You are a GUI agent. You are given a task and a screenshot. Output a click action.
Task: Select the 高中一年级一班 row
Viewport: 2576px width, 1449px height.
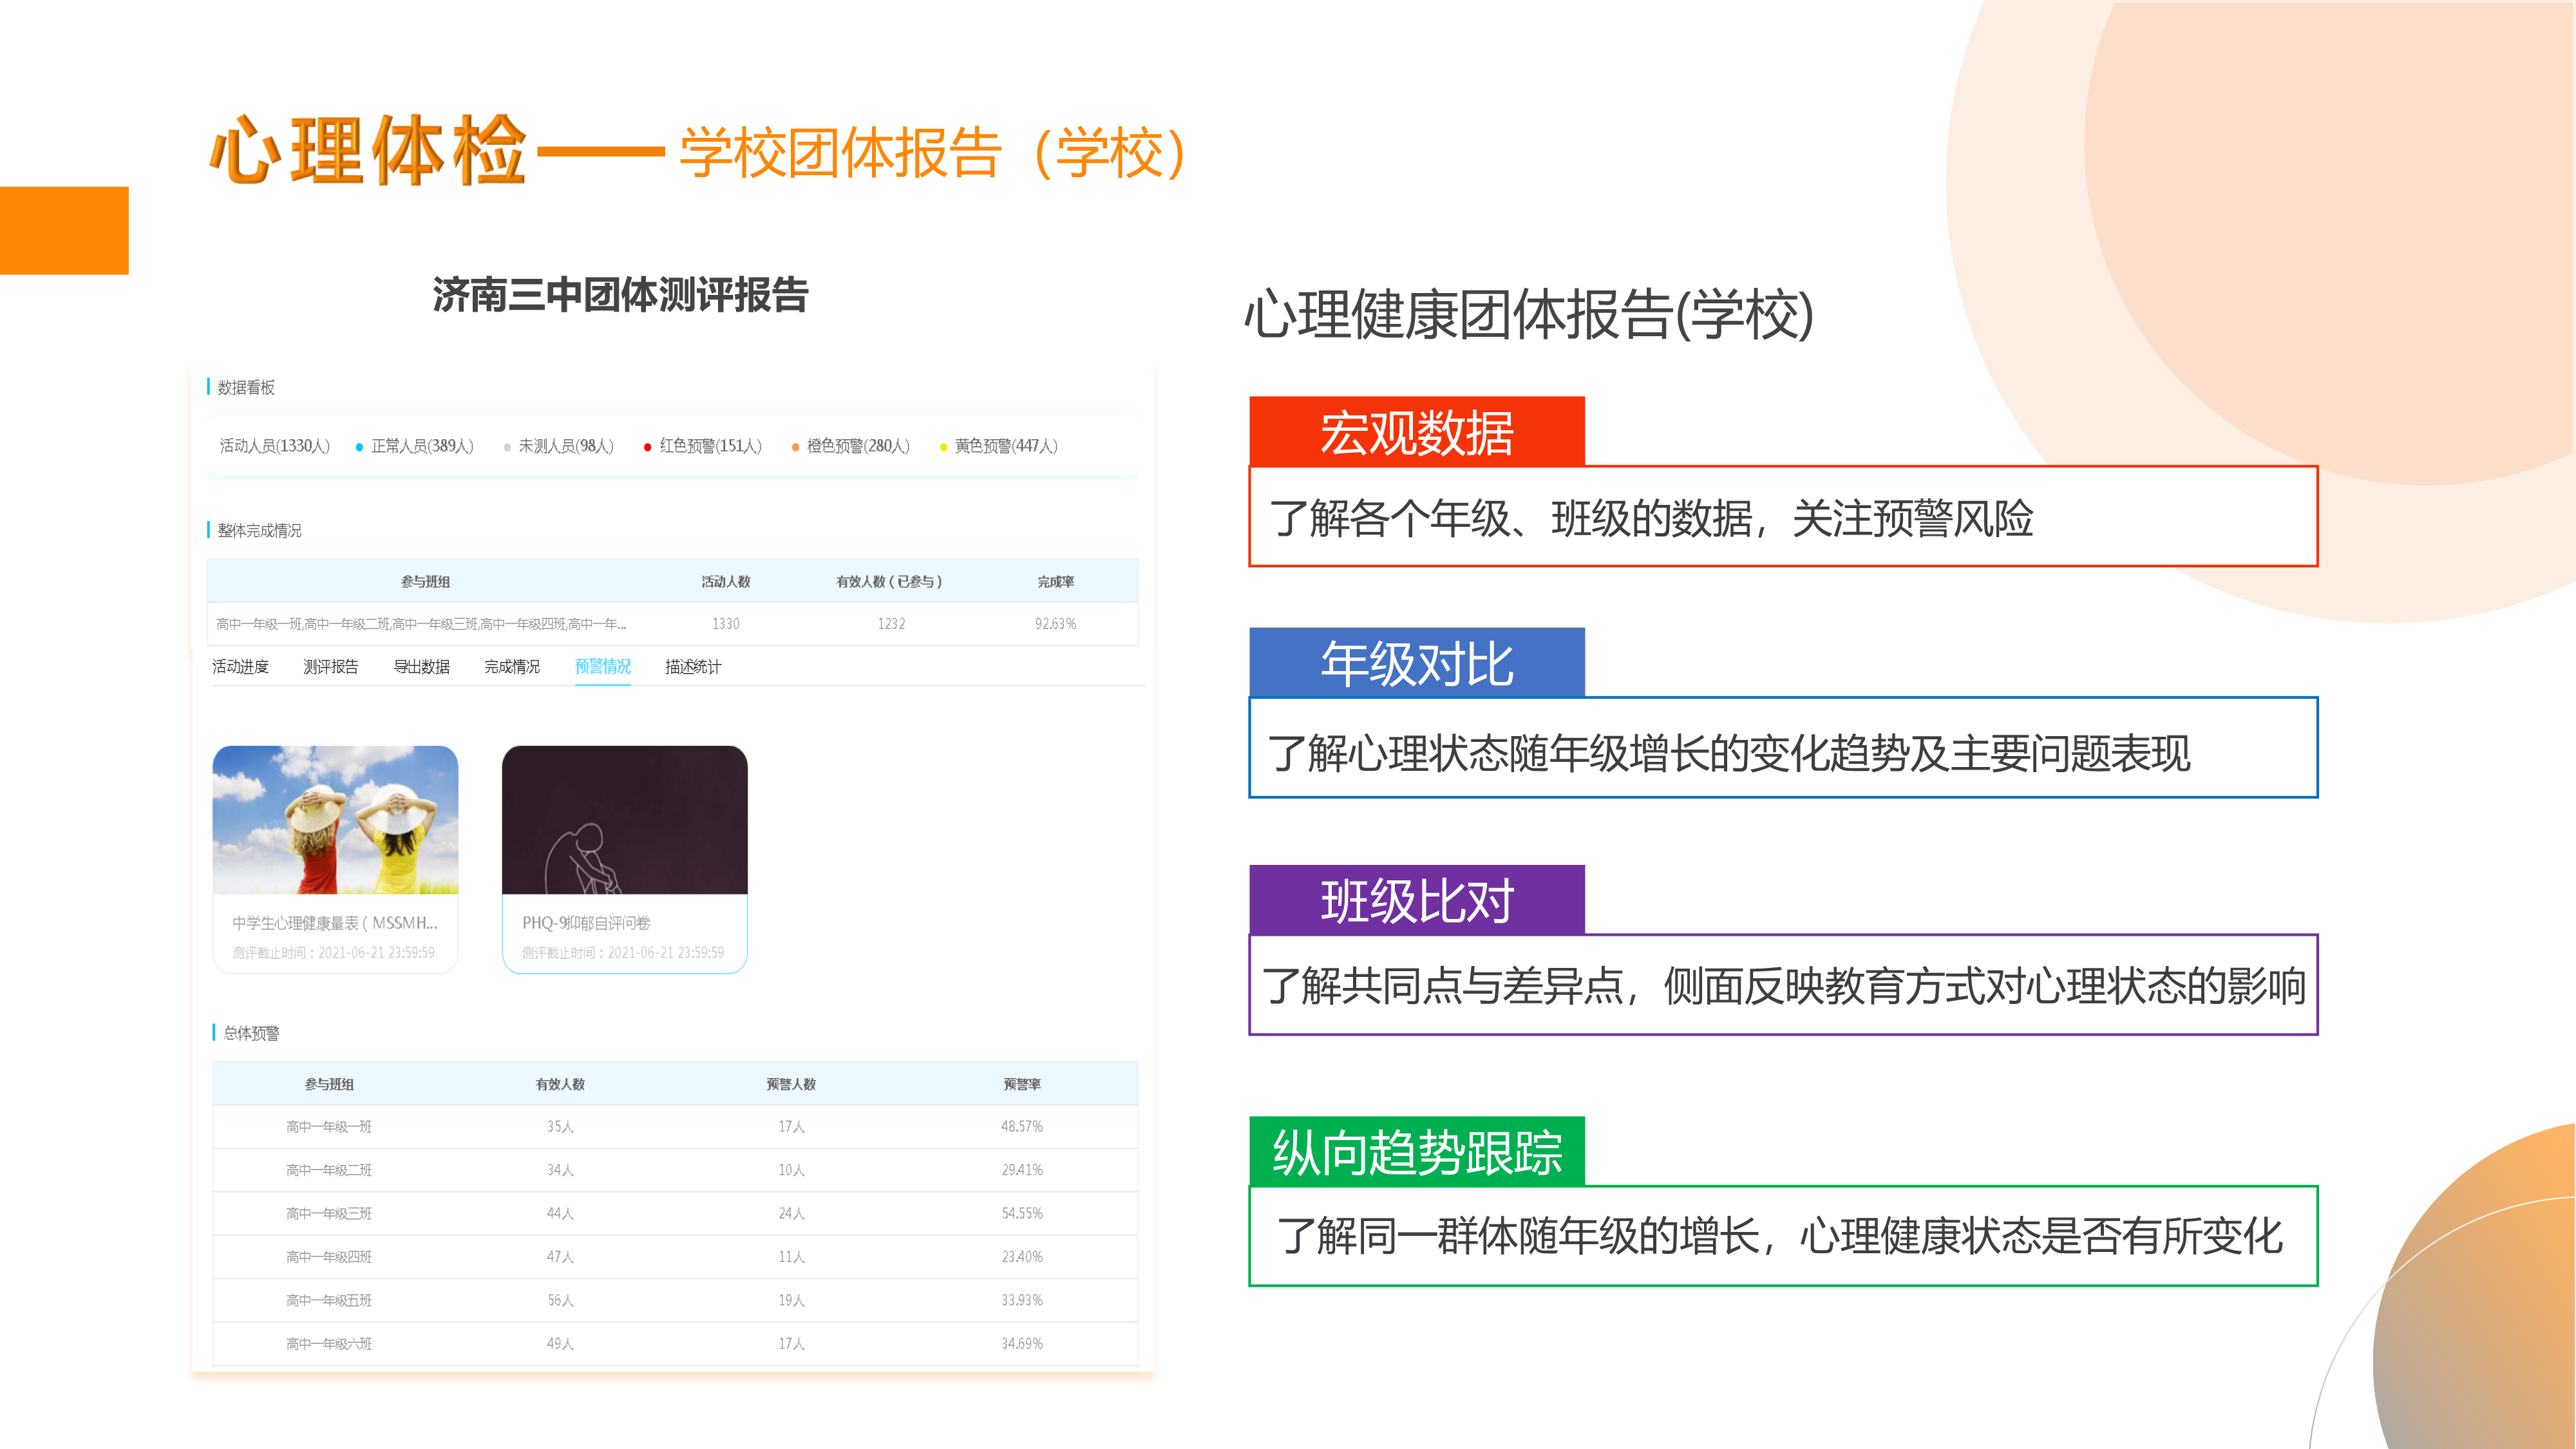coord(329,1127)
